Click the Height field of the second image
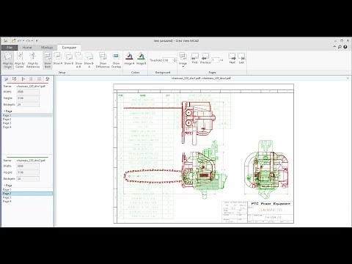This screenshot has width=352, height=264. [x=28, y=172]
